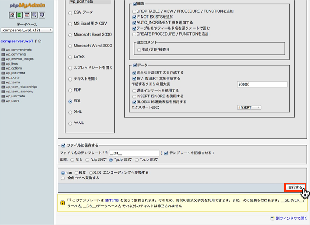
Task: Click the max query length field 50000
Action: tap(262, 85)
